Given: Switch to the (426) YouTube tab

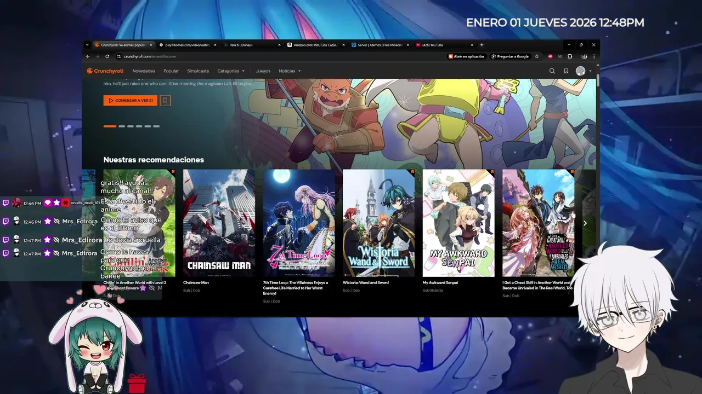Looking at the screenshot, I should (x=444, y=45).
